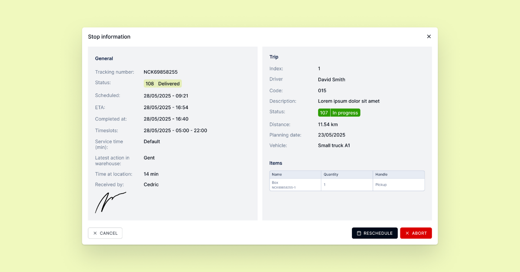
Task: Click the vehicle name Small truck A1
Action: point(334,145)
